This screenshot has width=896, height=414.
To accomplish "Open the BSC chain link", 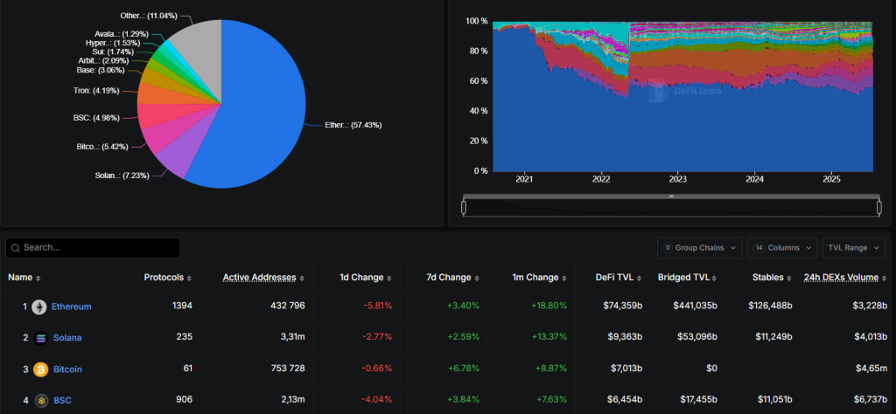I will (x=60, y=401).
